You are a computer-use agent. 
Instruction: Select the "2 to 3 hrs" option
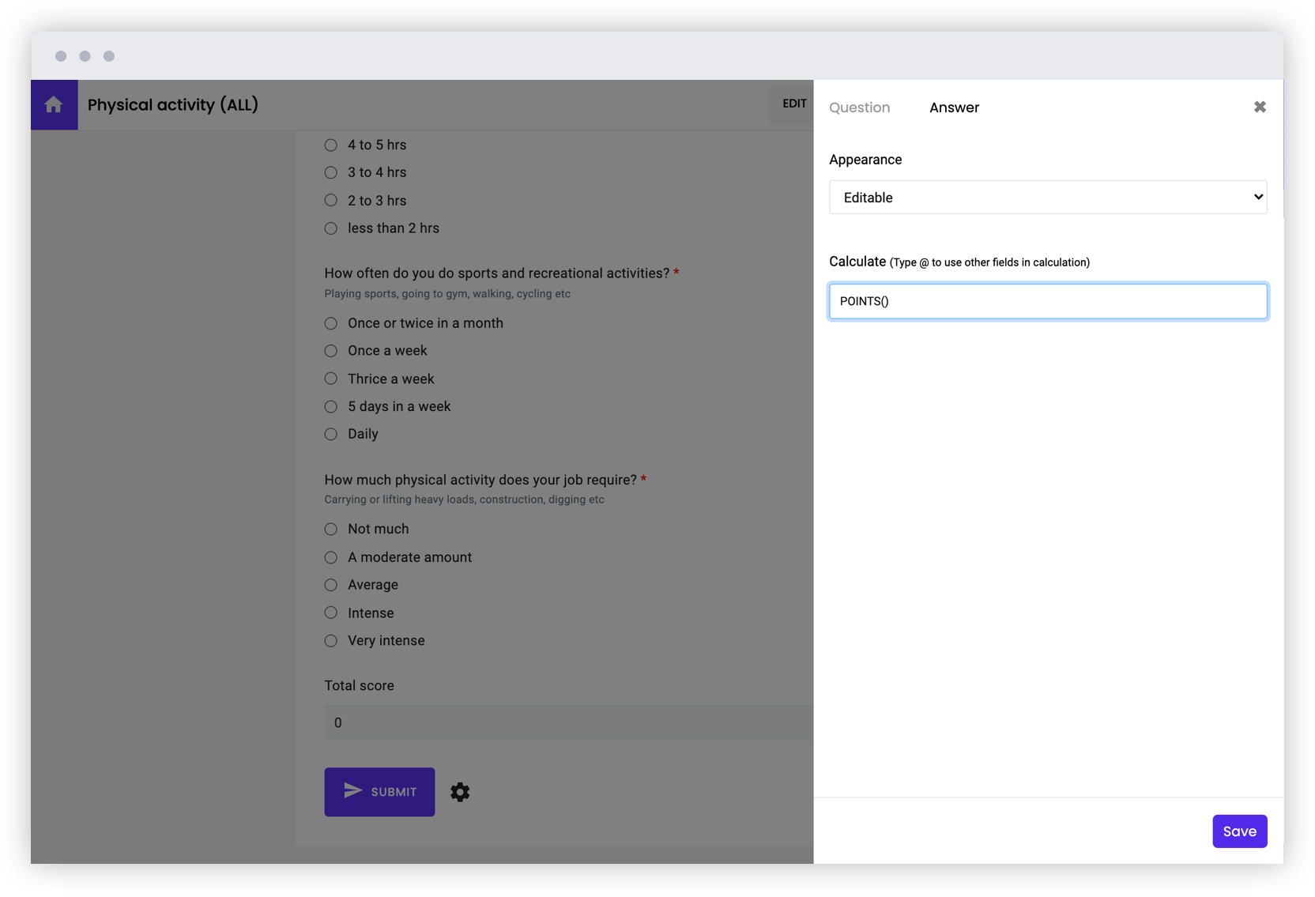coord(330,200)
